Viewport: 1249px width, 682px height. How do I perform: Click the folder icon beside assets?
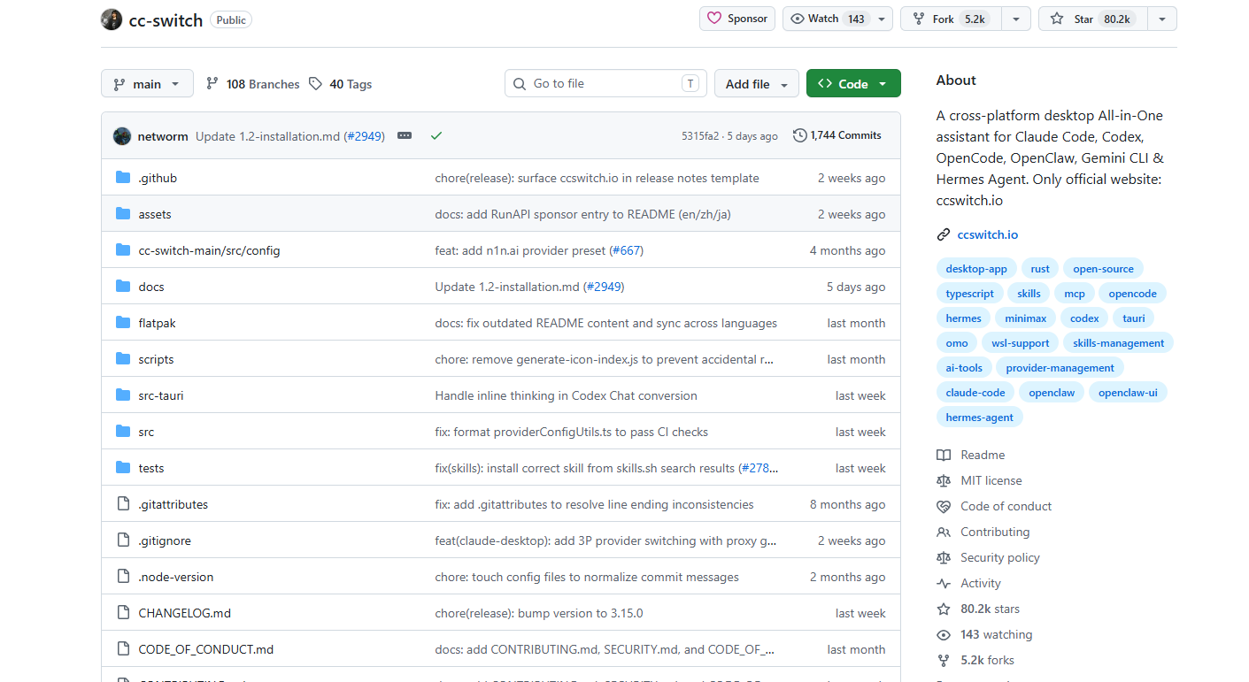(123, 214)
